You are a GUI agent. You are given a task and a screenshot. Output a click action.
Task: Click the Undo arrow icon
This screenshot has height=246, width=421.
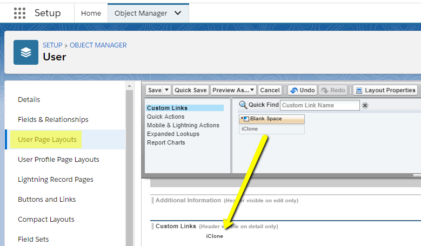tap(294, 90)
